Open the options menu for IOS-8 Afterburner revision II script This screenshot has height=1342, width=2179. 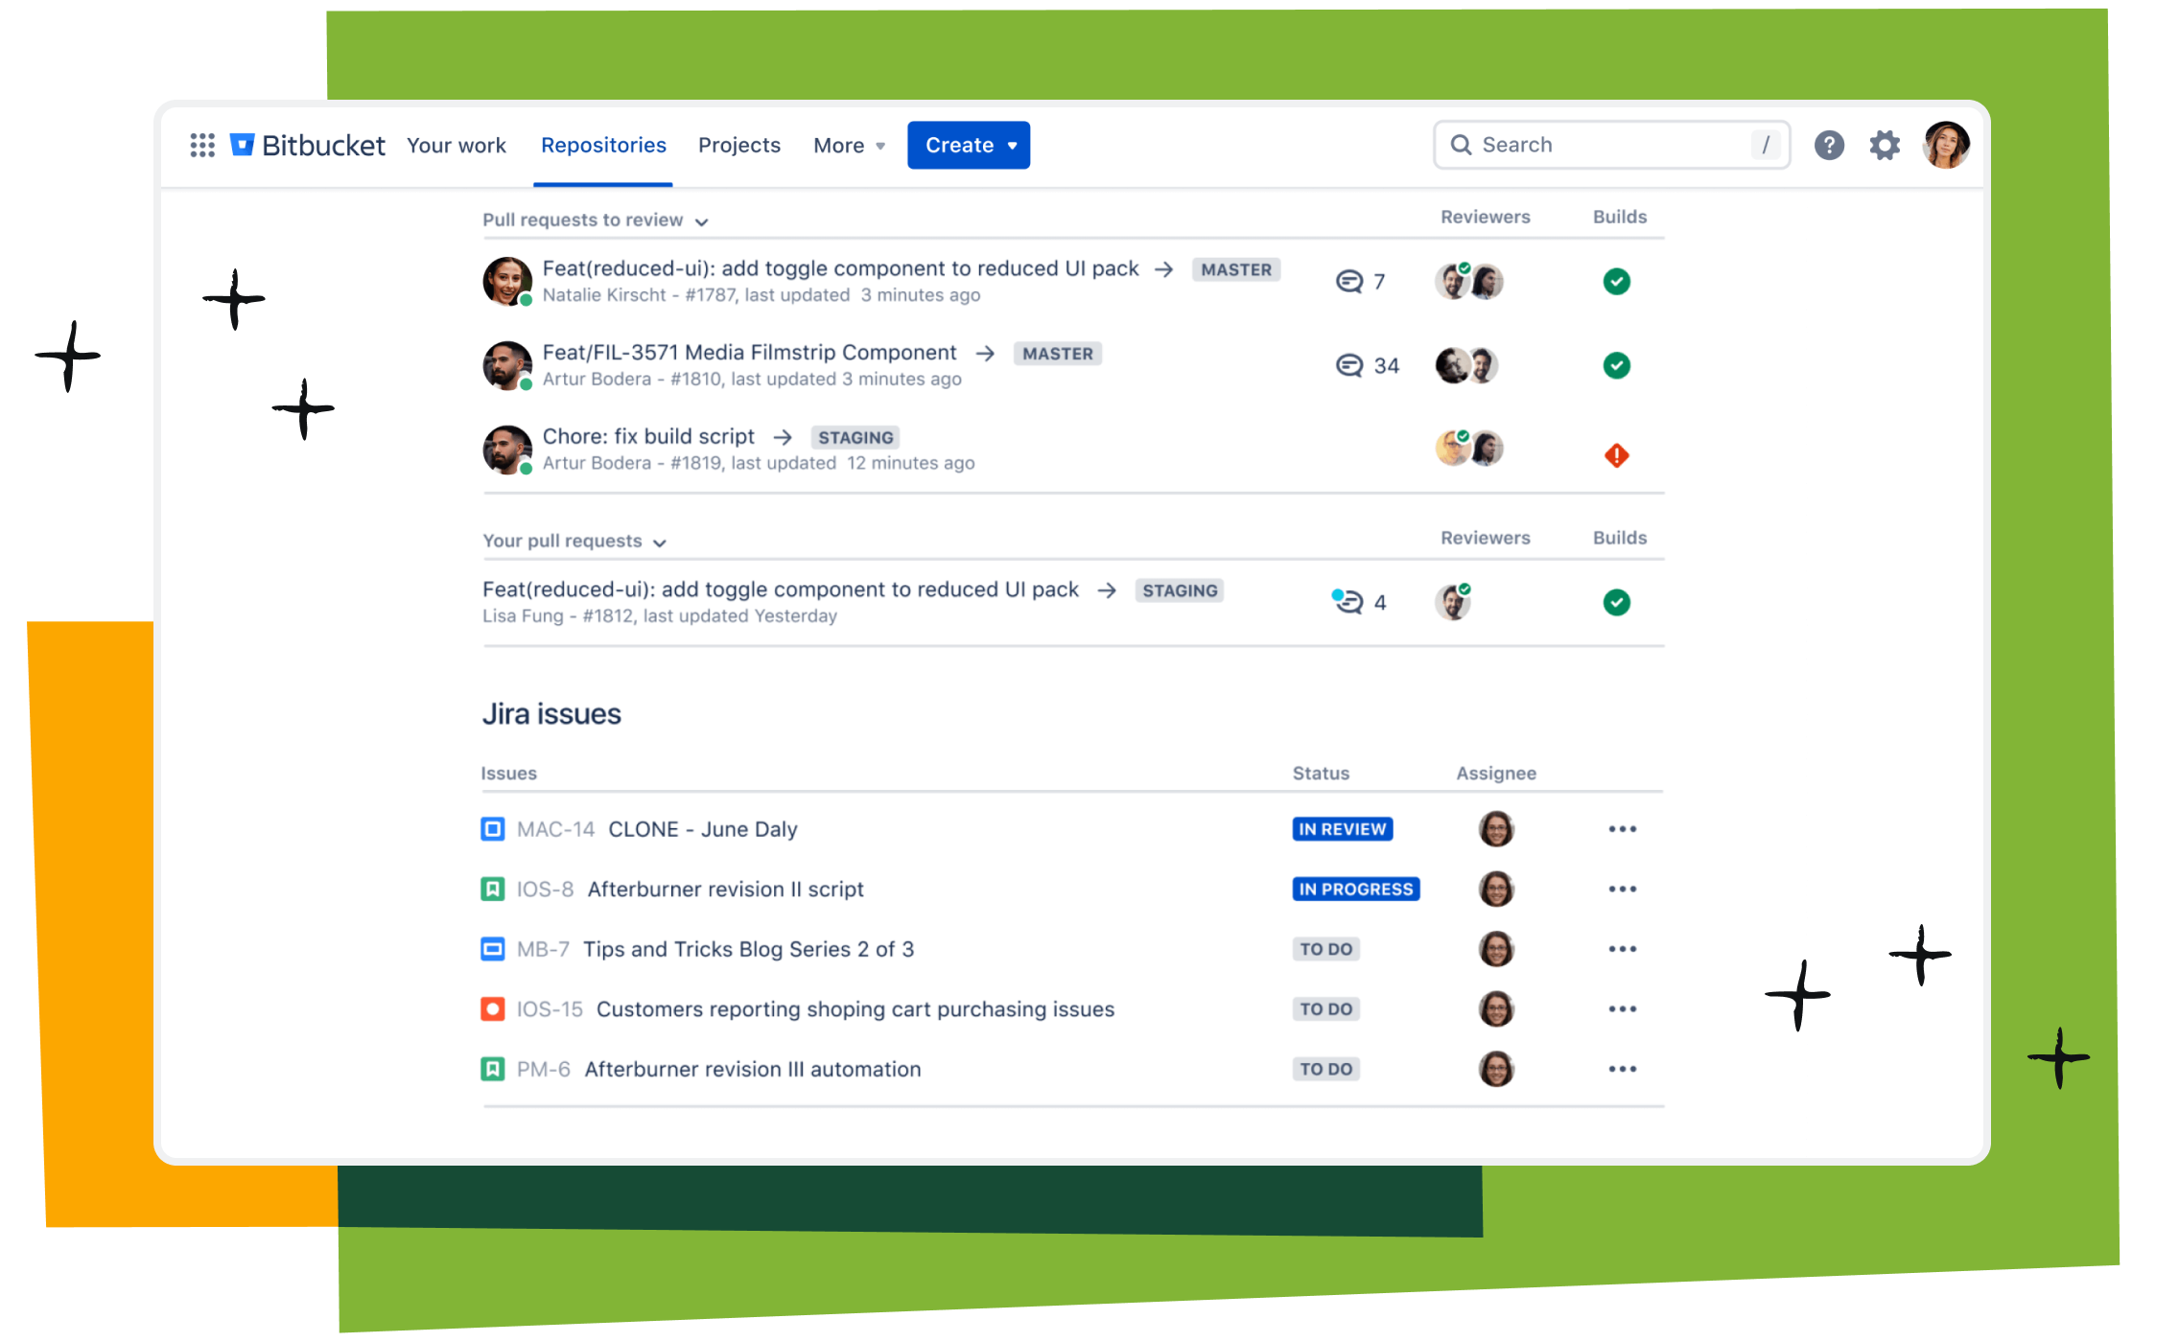pyautogui.click(x=1624, y=888)
